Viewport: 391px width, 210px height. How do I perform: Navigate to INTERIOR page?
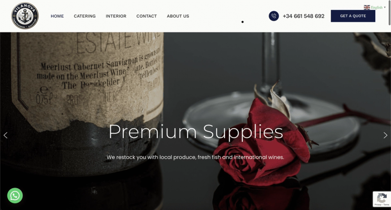pyautogui.click(x=116, y=16)
